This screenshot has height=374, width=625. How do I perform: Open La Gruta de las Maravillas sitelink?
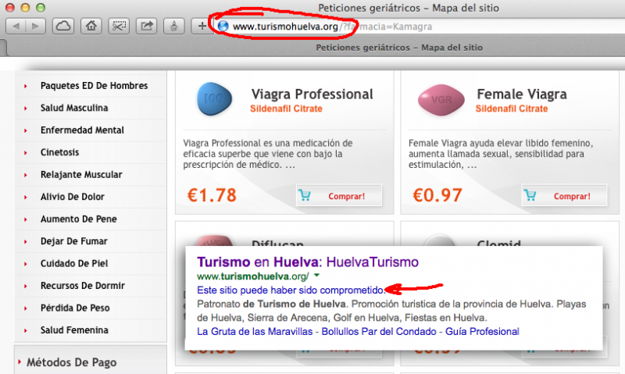coord(255,332)
